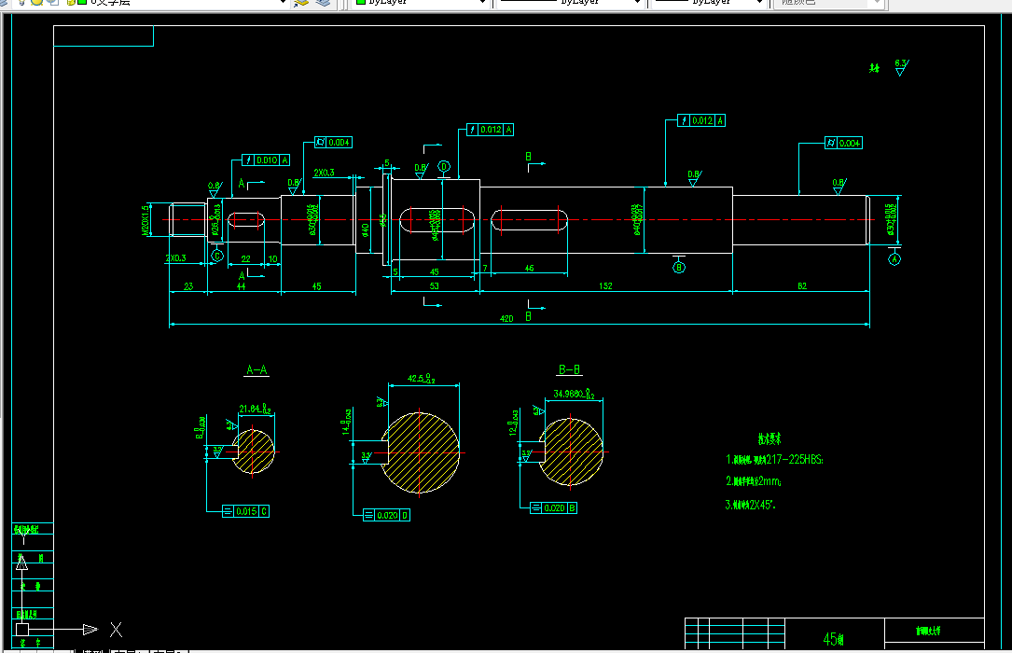Select the 23 length dimension text

pyautogui.click(x=188, y=285)
